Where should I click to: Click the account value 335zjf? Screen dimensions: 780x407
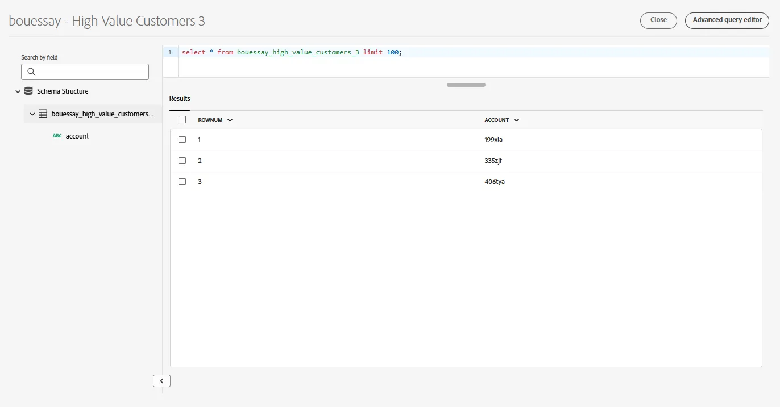pyautogui.click(x=493, y=161)
